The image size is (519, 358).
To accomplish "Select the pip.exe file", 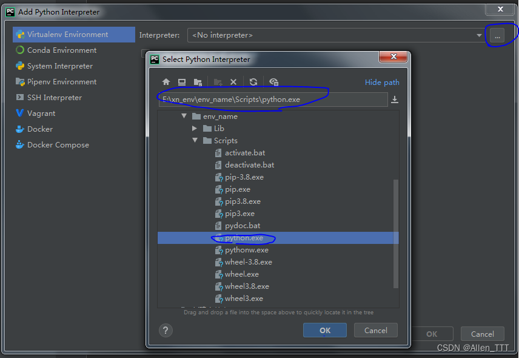I will 237,189.
